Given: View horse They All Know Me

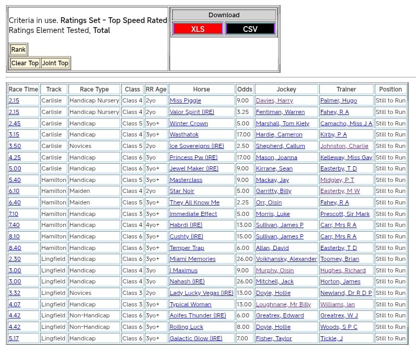Looking at the screenshot, I should (194, 202).
